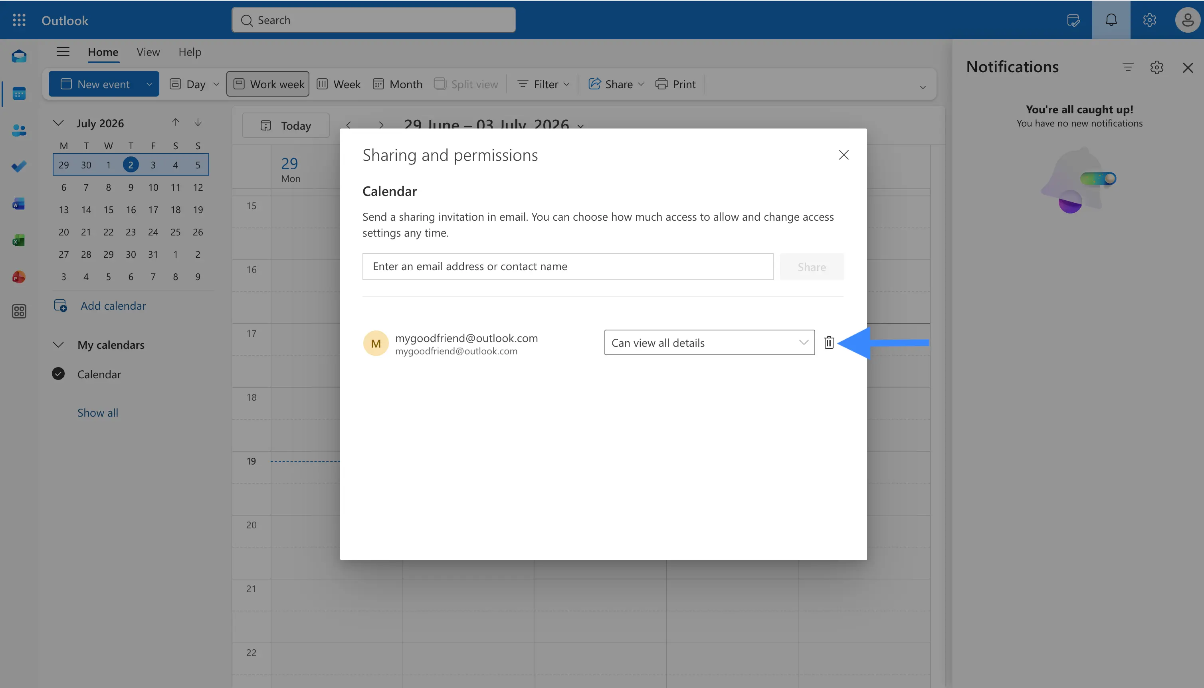
Task: Collapse the My calendars section
Action: coord(58,344)
